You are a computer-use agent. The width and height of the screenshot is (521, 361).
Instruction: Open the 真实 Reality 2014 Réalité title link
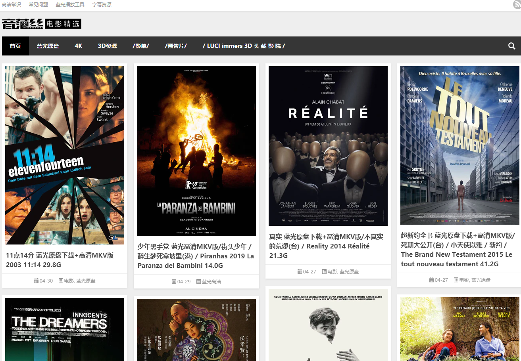[x=326, y=246]
